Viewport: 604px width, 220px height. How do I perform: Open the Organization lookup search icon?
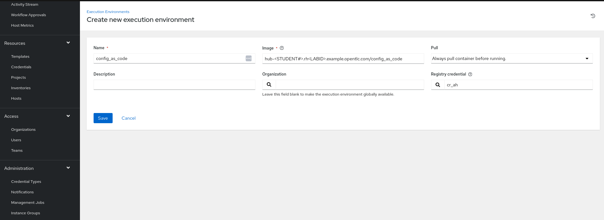tap(269, 85)
